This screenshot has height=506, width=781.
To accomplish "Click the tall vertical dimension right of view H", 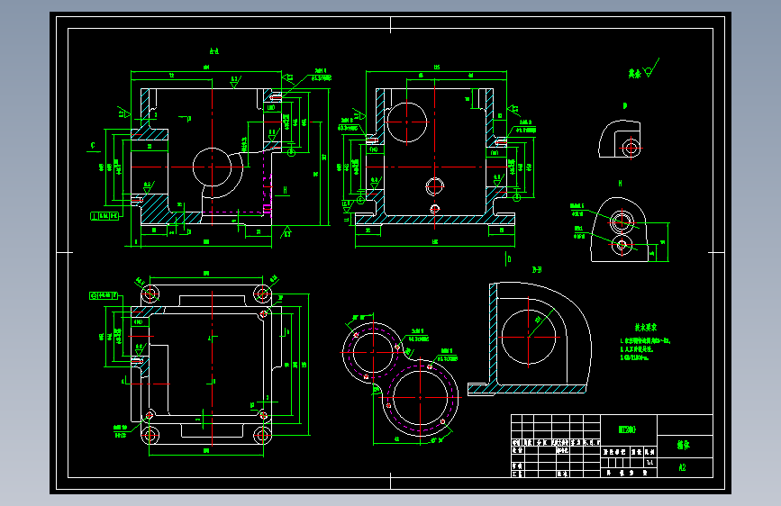I will (x=663, y=242).
